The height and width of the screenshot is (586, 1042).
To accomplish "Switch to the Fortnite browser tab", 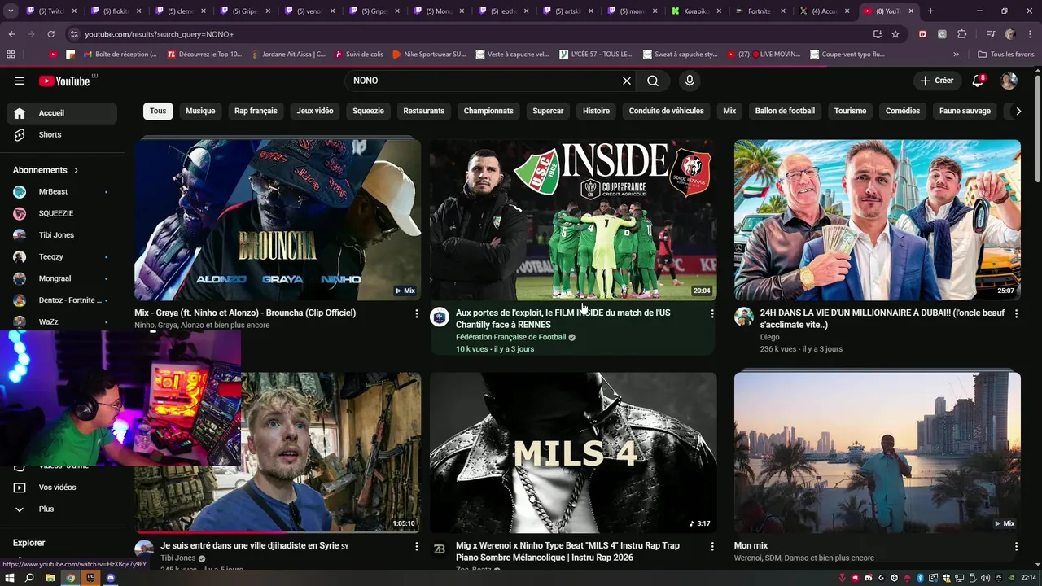I will pyautogui.click(x=759, y=11).
